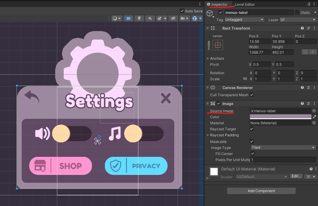Viewport: 318px width, 206px height.
Task: Pick a color with the eyedropper
Action: [314, 117]
